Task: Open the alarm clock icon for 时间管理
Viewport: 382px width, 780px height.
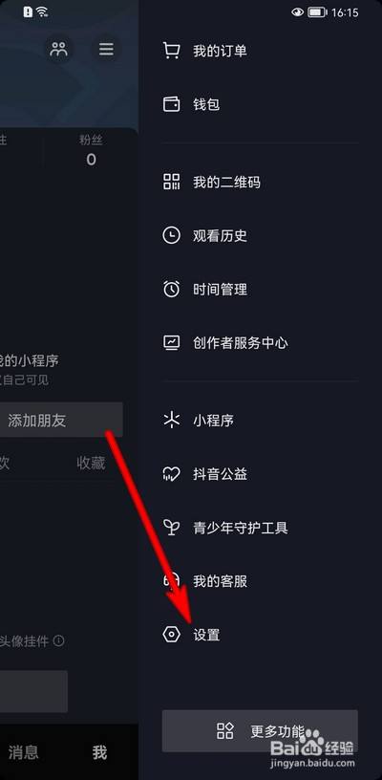Action: coord(171,289)
